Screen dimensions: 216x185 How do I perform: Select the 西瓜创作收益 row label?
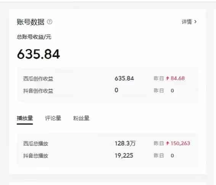(38, 79)
